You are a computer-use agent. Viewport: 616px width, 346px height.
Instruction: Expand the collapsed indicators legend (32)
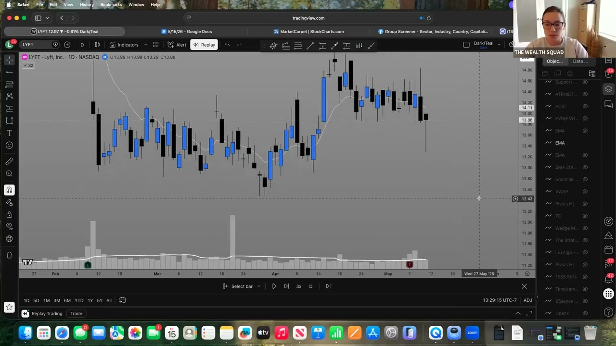pos(28,65)
